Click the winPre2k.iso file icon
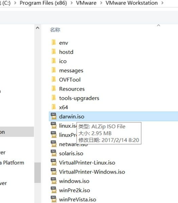Viewport: 178px width, 203px height. pos(54,190)
